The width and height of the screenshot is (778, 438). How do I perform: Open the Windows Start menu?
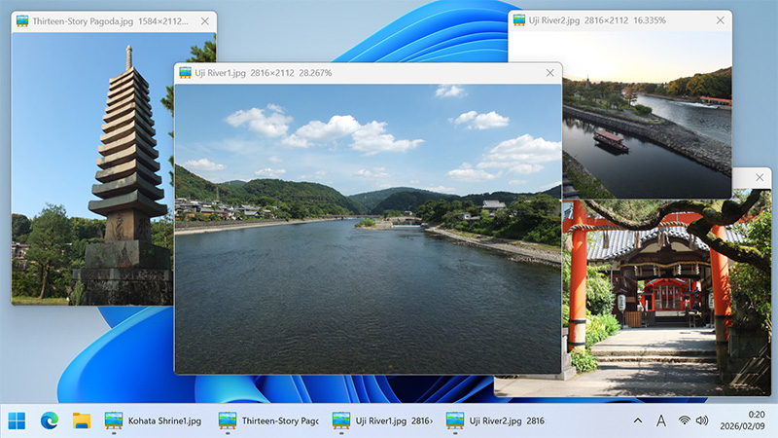(18, 420)
